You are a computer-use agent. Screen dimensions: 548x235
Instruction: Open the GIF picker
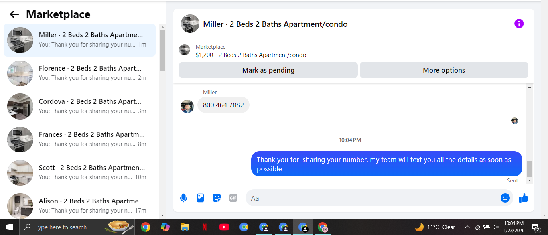point(233,198)
